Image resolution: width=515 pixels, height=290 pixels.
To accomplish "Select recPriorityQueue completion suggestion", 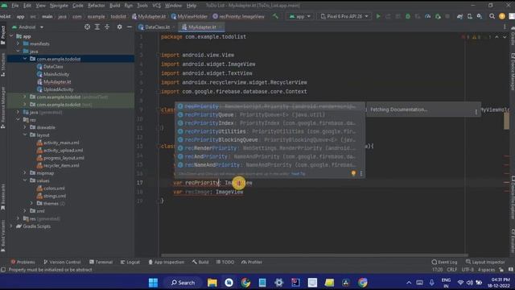I will pos(270,114).
